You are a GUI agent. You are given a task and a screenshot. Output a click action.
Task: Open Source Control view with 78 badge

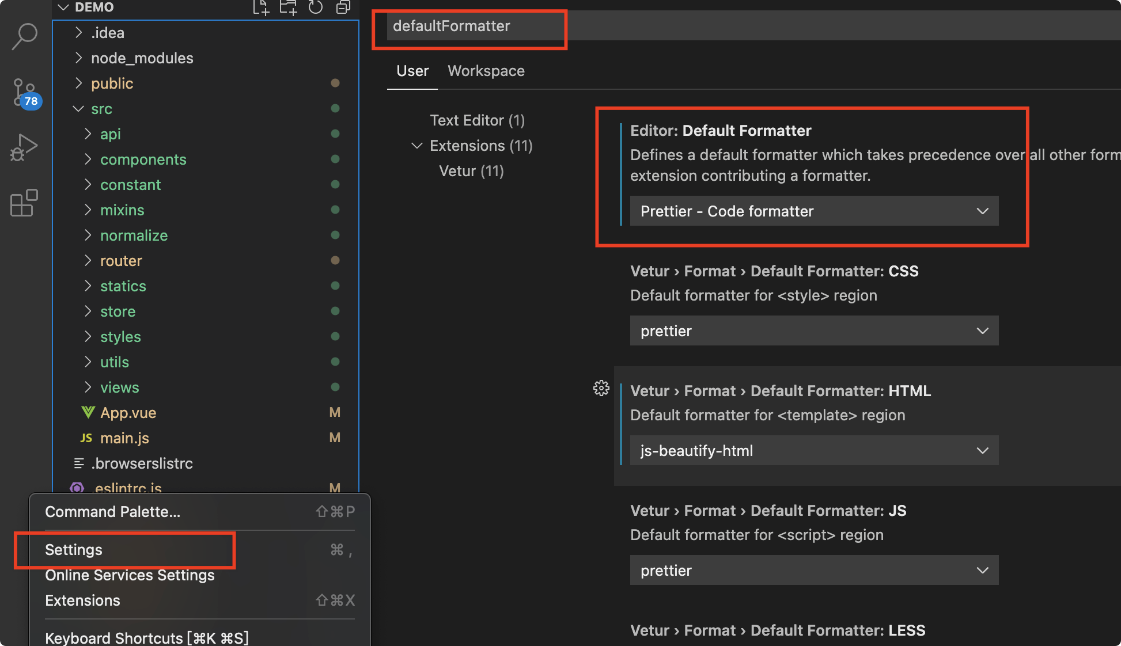[24, 92]
